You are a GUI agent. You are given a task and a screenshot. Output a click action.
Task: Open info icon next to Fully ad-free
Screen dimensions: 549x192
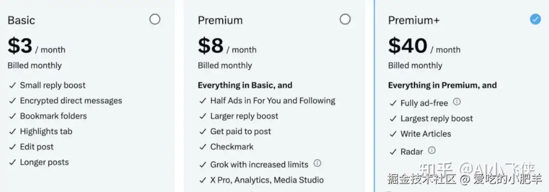coord(457,102)
